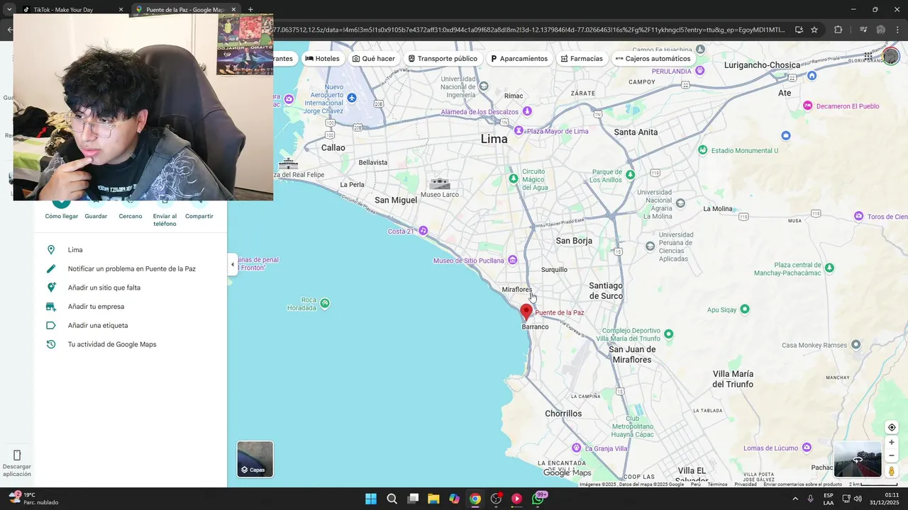Click Enviar al teléfono button
The height and width of the screenshot is (510, 908).
[165, 212]
